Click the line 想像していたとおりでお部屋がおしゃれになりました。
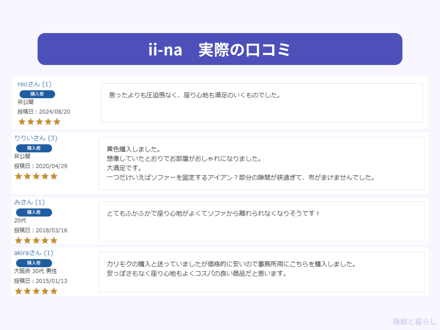Screen dimensions: 440x330 click(x=184, y=159)
